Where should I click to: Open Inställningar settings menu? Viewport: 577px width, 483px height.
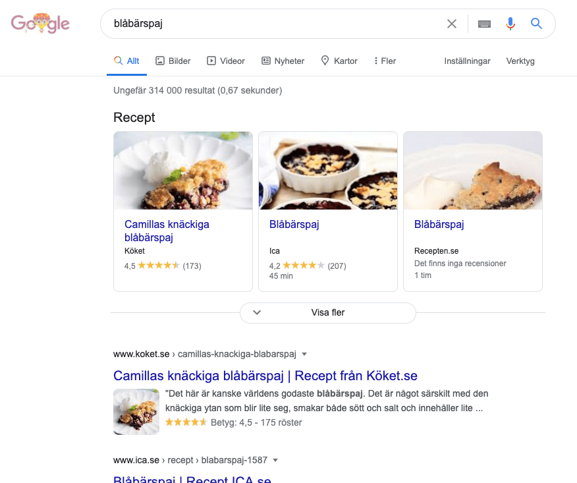click(x=467, y=61)
